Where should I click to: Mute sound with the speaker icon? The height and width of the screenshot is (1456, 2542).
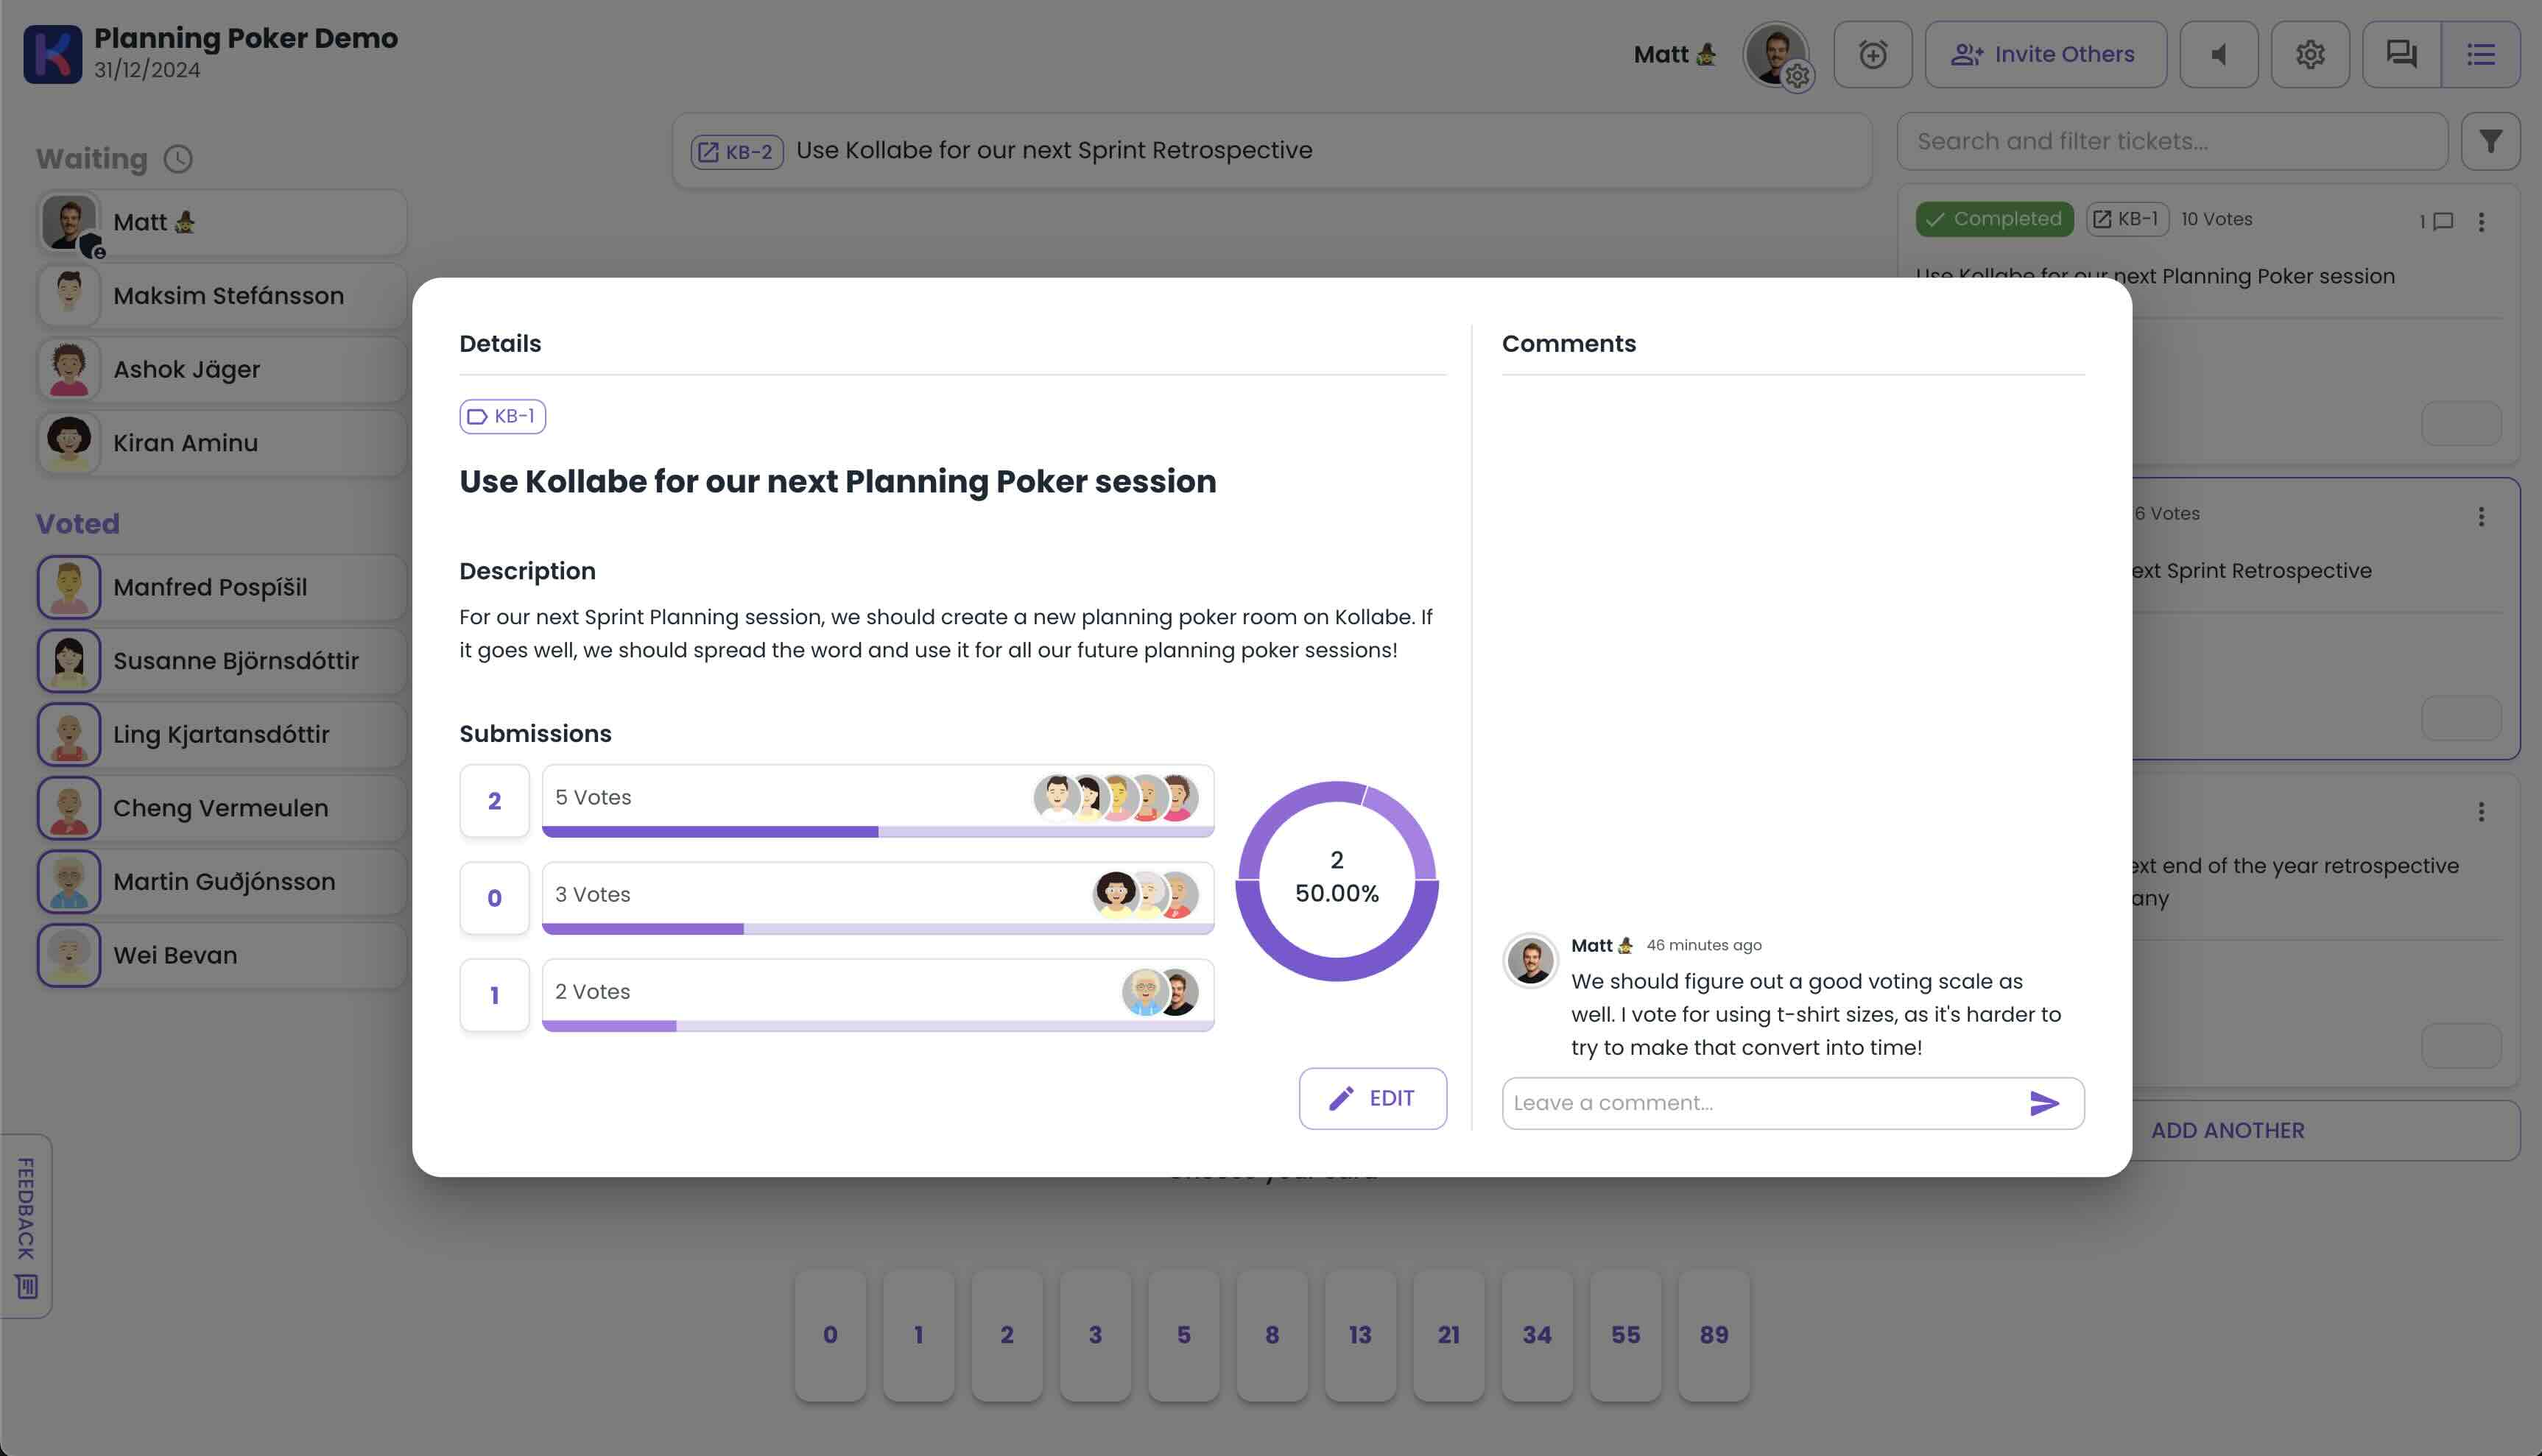tap(2219, 54)
